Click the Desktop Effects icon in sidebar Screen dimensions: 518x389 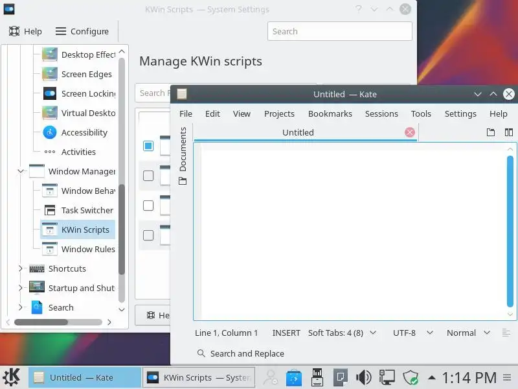pos(50,54)
